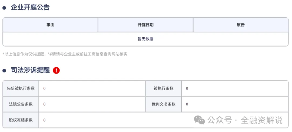
Task: Click the red exclamation warning icon
Action: pyautogui.click(x=56, y=70)
